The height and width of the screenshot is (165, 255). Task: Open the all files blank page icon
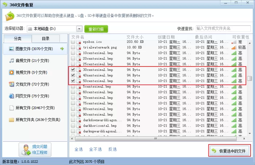(x=11, y=108)
